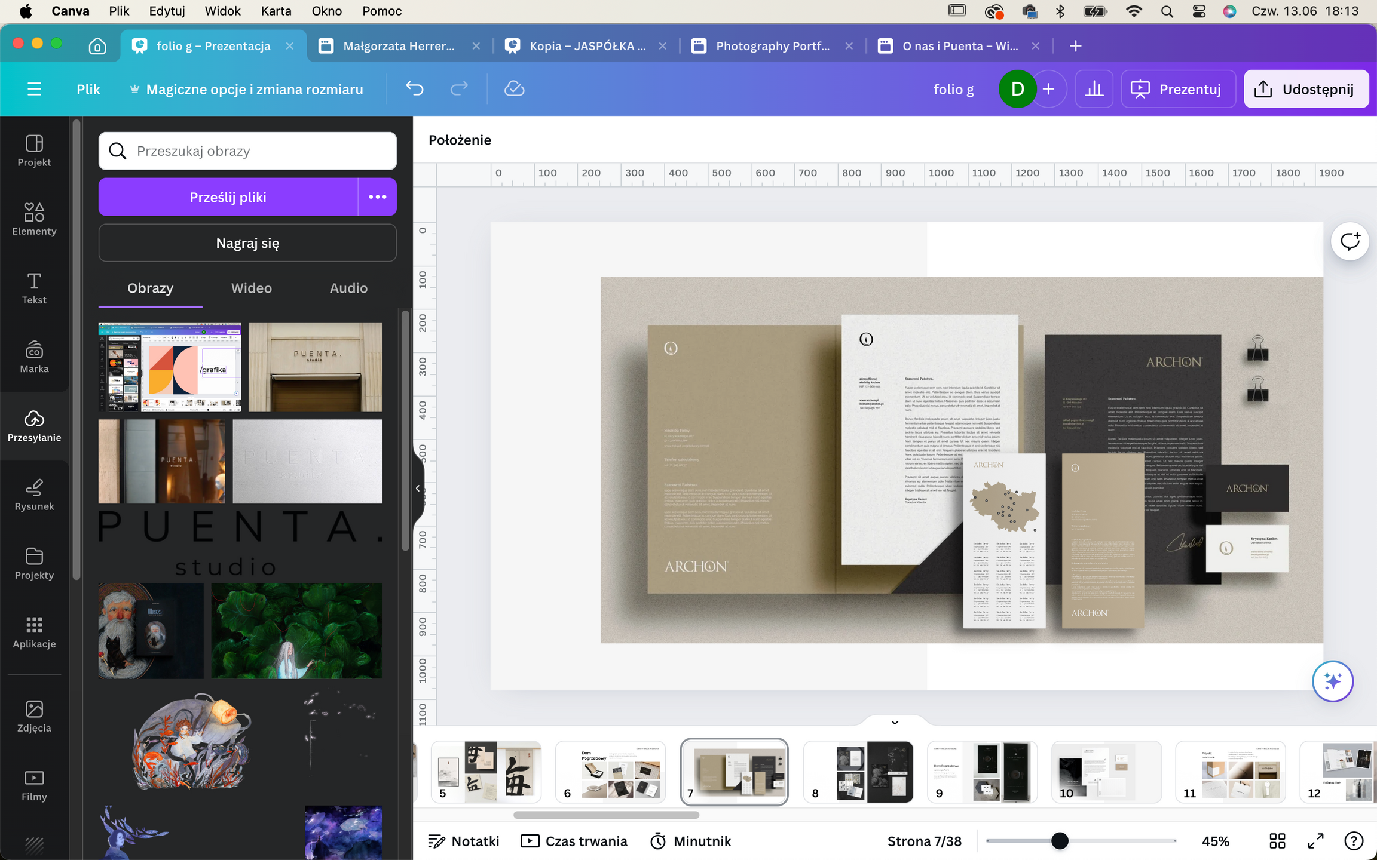
Task: Hide the page thumbnails strip chevron
Action: pyautogui.click(x=895, y=722)
